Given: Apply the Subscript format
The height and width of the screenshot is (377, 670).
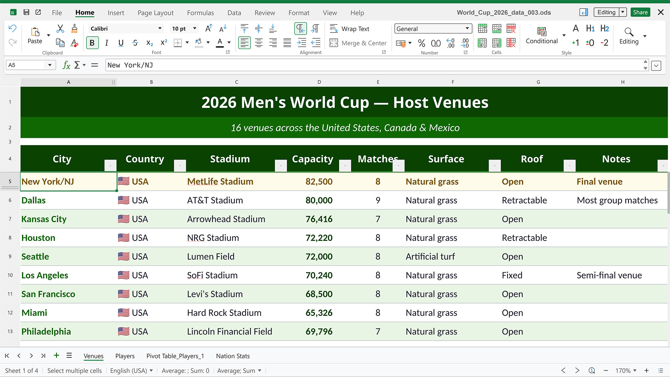Looking at the screenshot, I should (150, 43).
